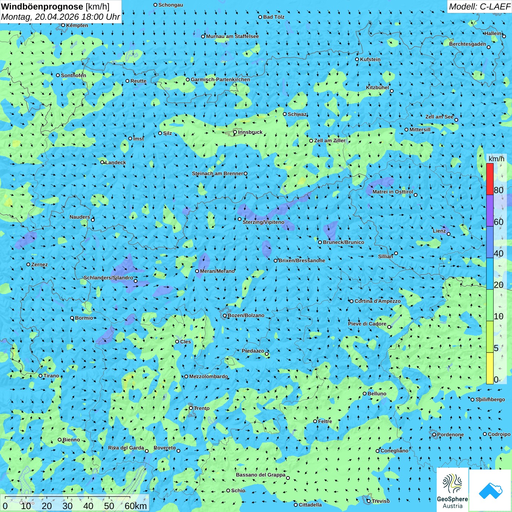The height and width of the screenshot is (512, 512).
Task: Click the Mezzolombardo label
Action: pyautogui.click(x=208, y=376)
